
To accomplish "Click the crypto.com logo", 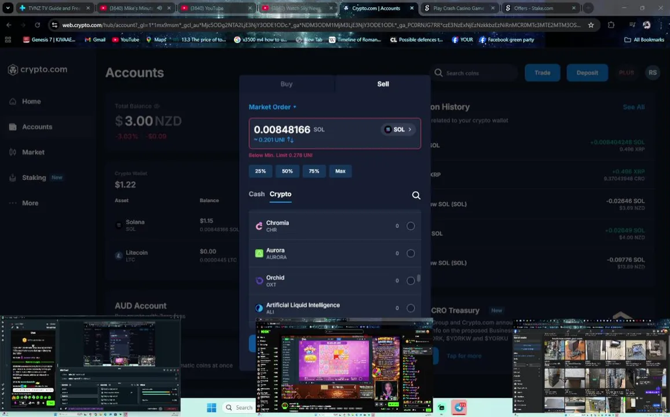I will pos(38,69).
